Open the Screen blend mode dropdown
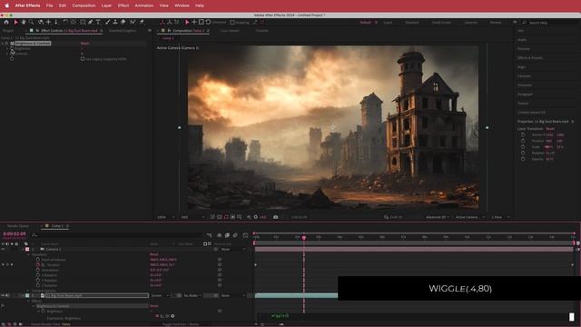 160,295
